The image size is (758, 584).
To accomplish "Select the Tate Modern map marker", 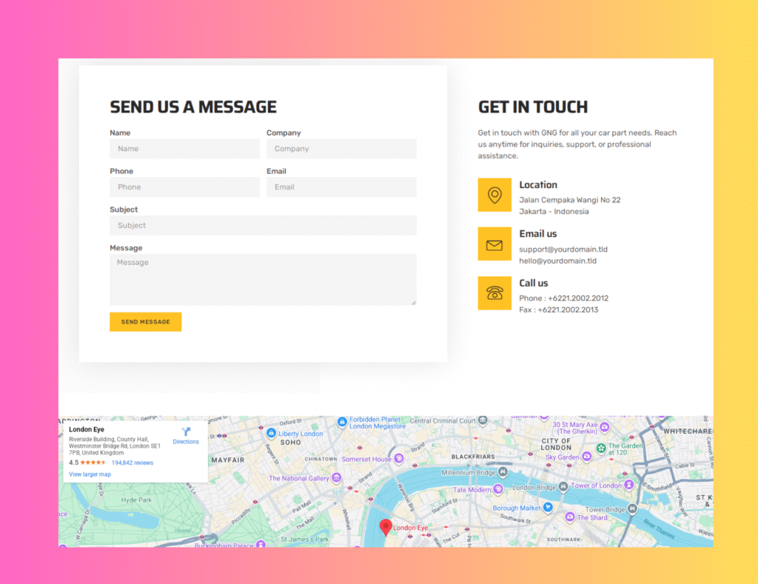I will [497, 489].
